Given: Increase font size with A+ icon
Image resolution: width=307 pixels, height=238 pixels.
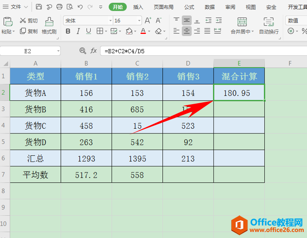Looking at the screenshot, I should pyautogui.click(x=148, y=20).
